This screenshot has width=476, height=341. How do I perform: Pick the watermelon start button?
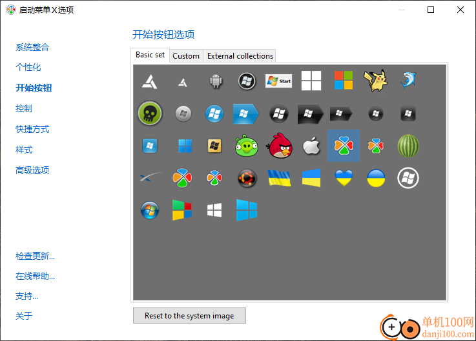tap(408, 146)
